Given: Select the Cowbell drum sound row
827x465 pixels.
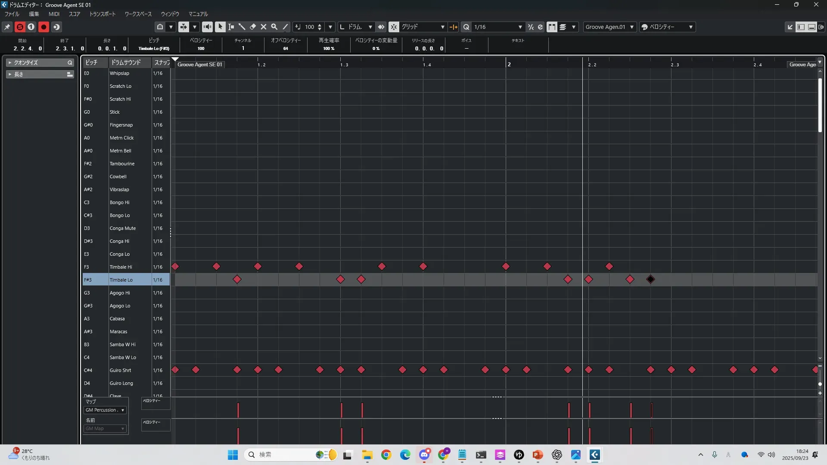Looking at the screenshot, I should (x=118, y=177).
